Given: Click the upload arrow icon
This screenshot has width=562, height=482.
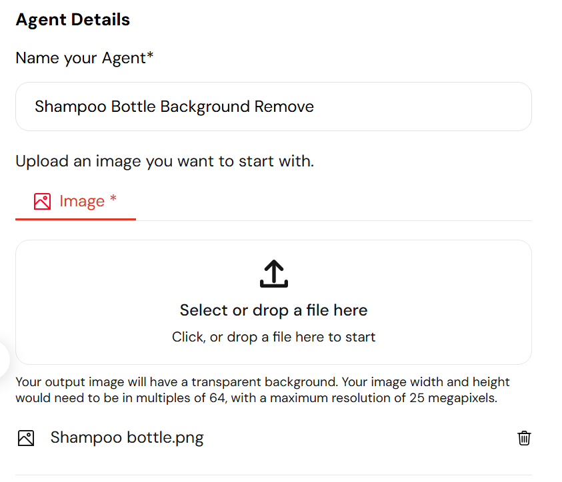Looking at the screenshot, I should click(x=274, y=274).
